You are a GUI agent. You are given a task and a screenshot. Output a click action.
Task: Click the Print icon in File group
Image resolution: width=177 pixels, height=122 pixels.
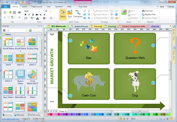[x=19, y=12]
